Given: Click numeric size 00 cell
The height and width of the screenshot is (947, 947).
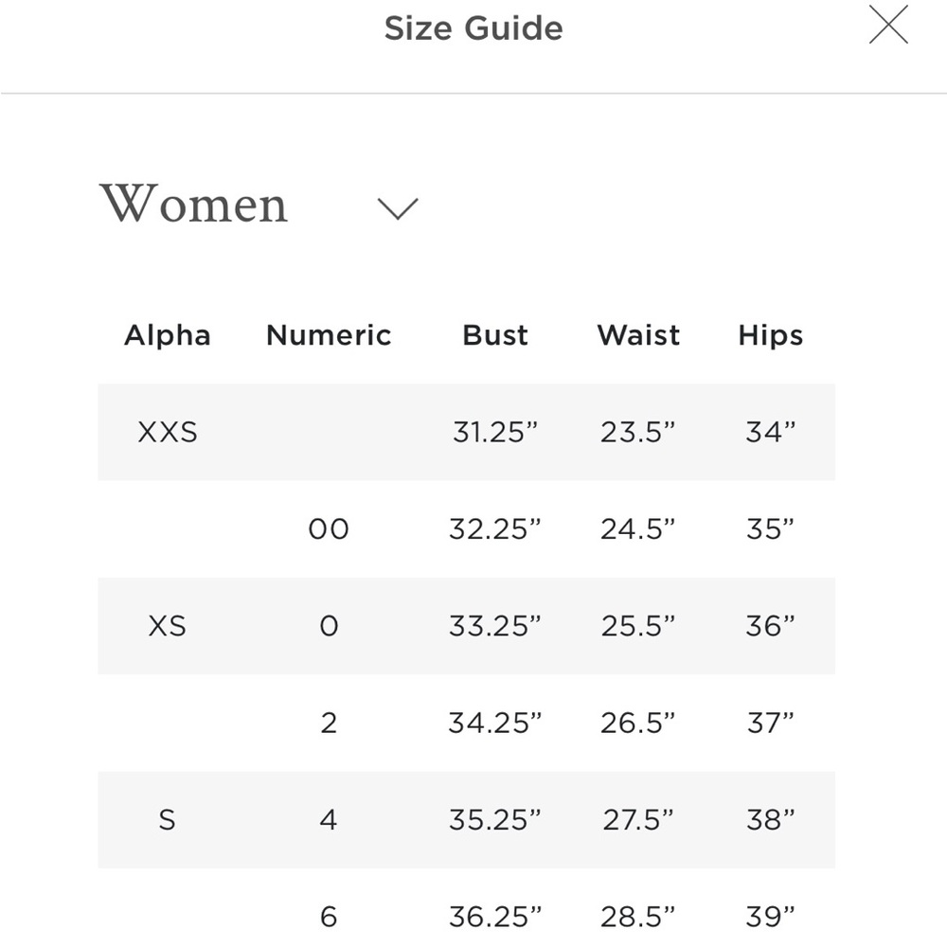Looking at the screenshot, I should point(329,529).
